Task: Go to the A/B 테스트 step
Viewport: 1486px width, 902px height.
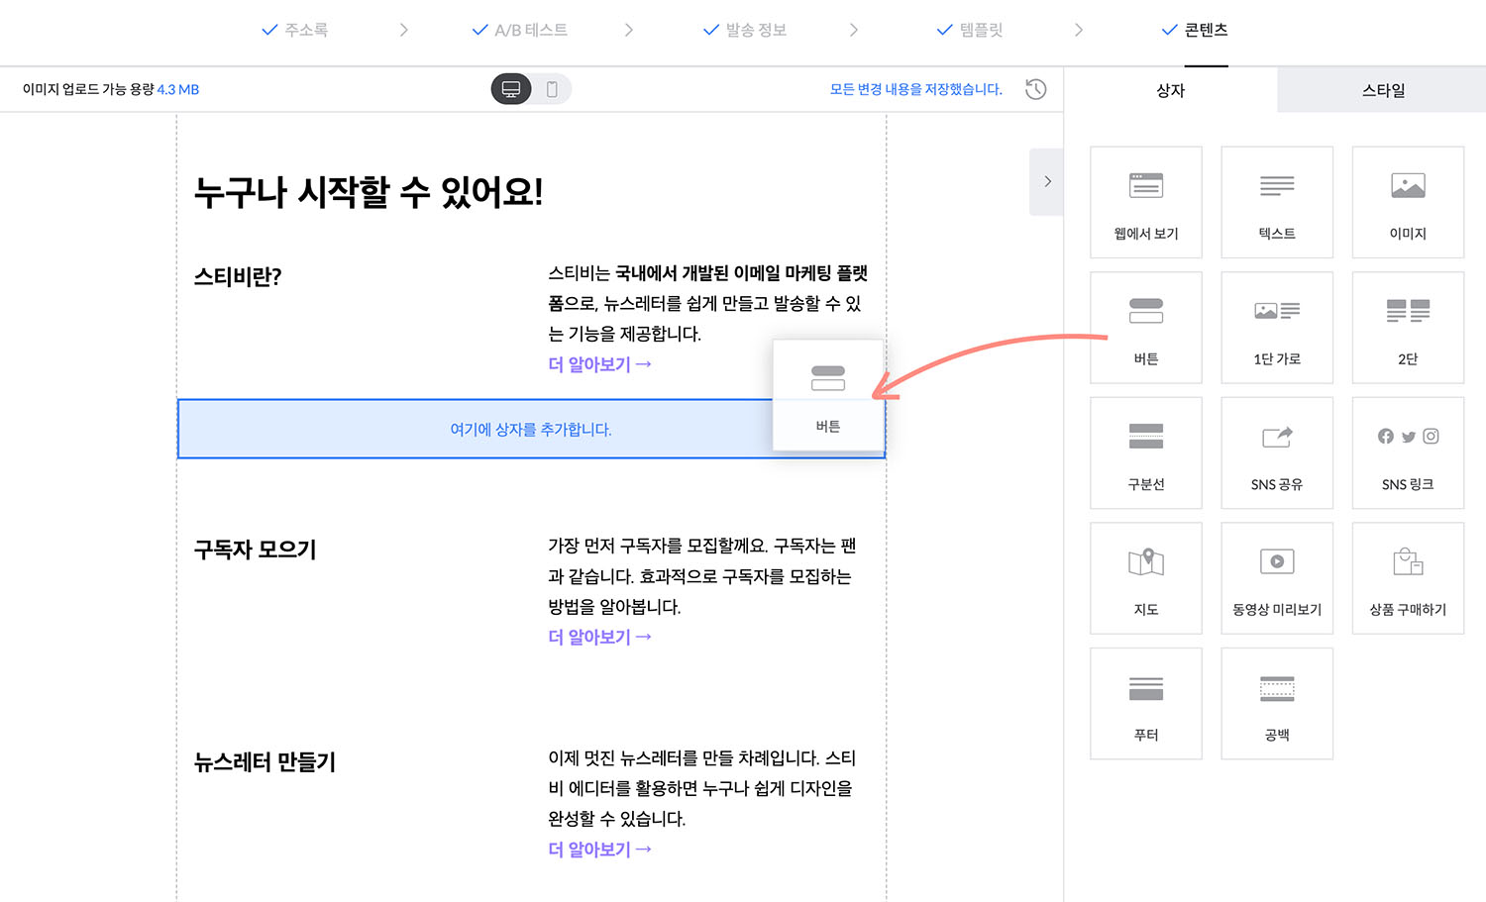Action: (520, 30)
